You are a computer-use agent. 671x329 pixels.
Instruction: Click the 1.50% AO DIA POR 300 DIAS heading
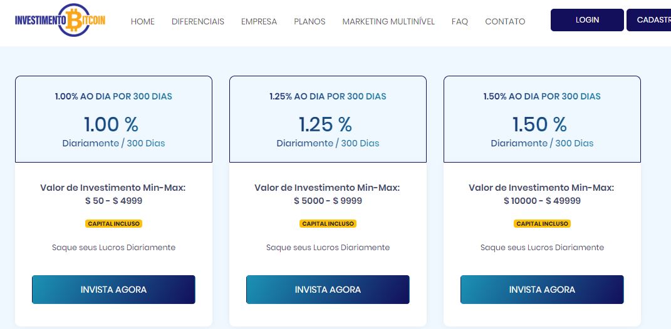(542, 96)
